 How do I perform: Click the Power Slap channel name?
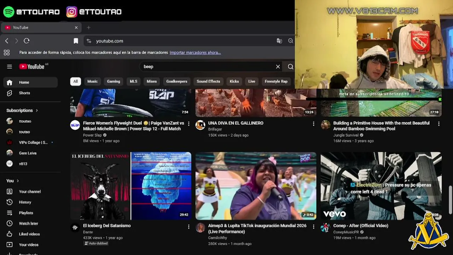(92, 135)
